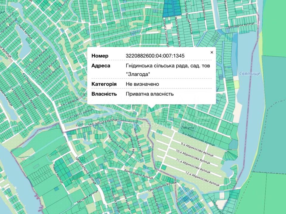Image resolution: width=286 pixels, height=214 pixels.
Task: Close the parcel info popup
Action: 212,52
